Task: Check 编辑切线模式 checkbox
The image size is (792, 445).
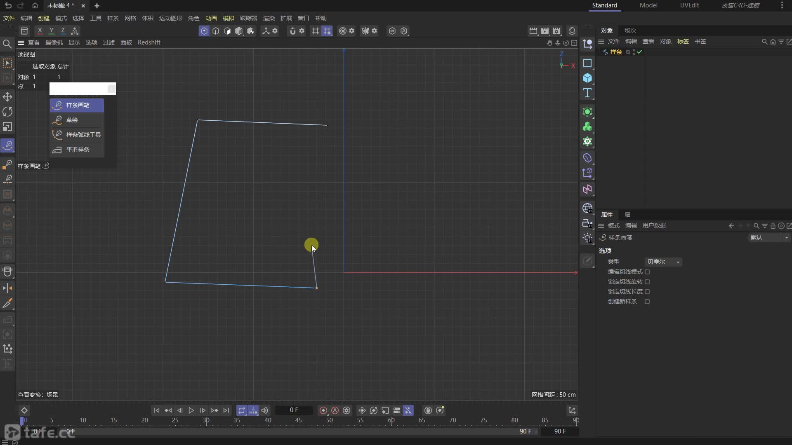Action: 647,272
